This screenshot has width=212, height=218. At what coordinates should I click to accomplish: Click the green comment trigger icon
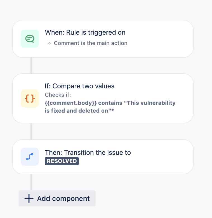30,39
